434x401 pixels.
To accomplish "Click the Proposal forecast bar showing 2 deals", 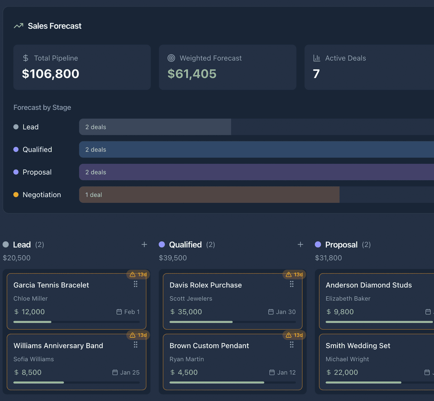I will [256, 172].
